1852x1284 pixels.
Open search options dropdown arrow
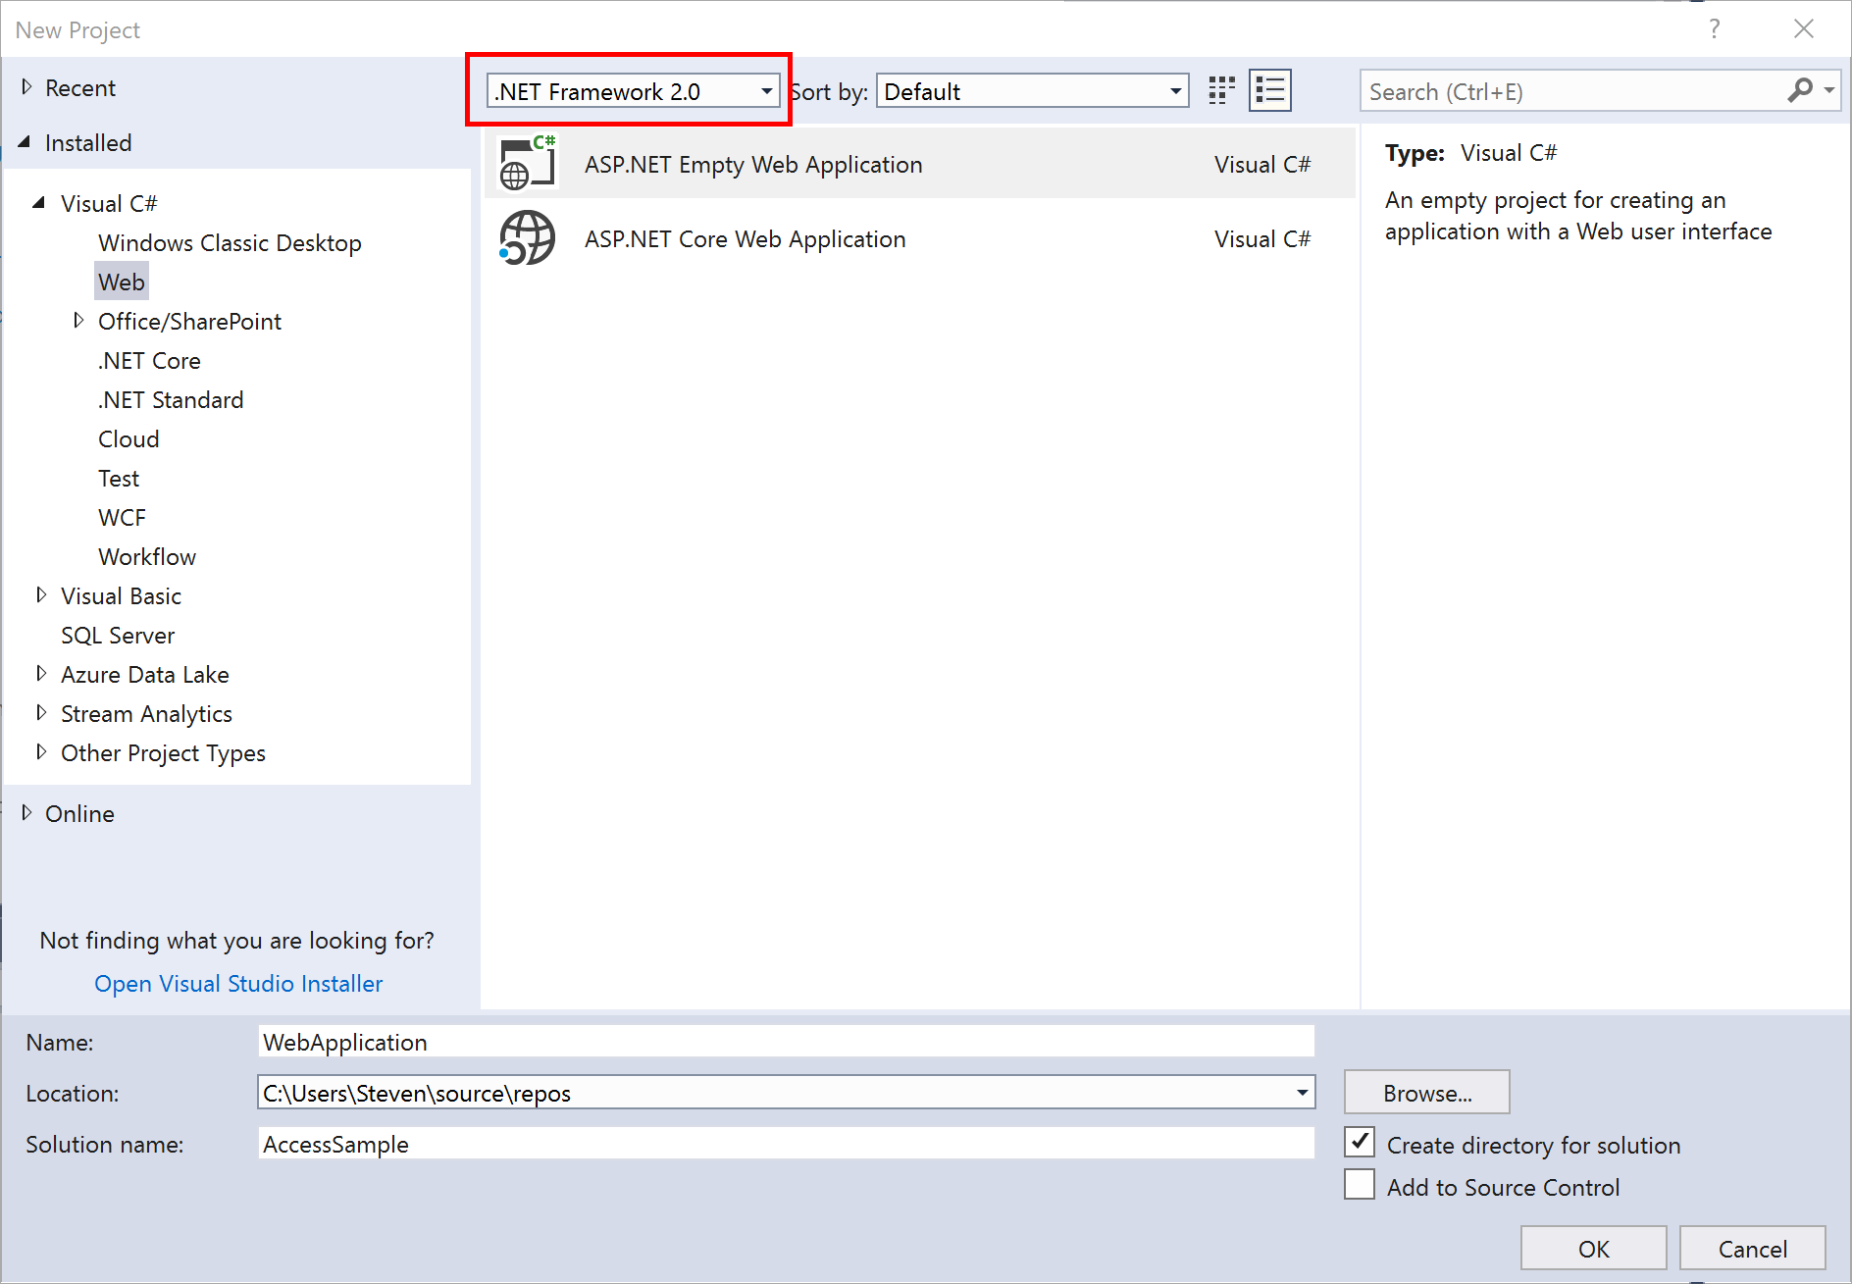(x=1829, y=90)
